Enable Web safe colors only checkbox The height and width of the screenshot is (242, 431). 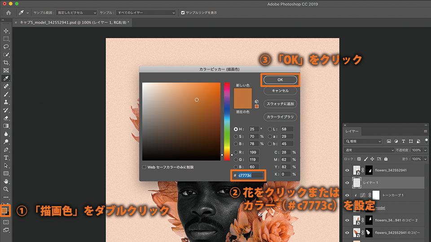tap(144, 167)
